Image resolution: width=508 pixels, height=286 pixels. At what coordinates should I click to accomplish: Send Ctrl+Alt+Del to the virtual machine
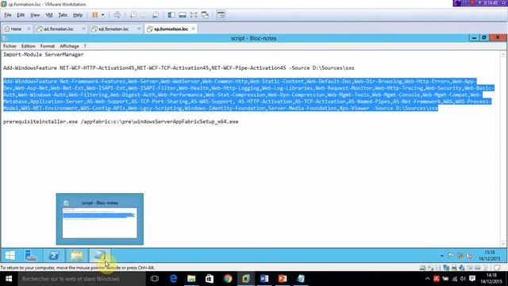[117, 15]
